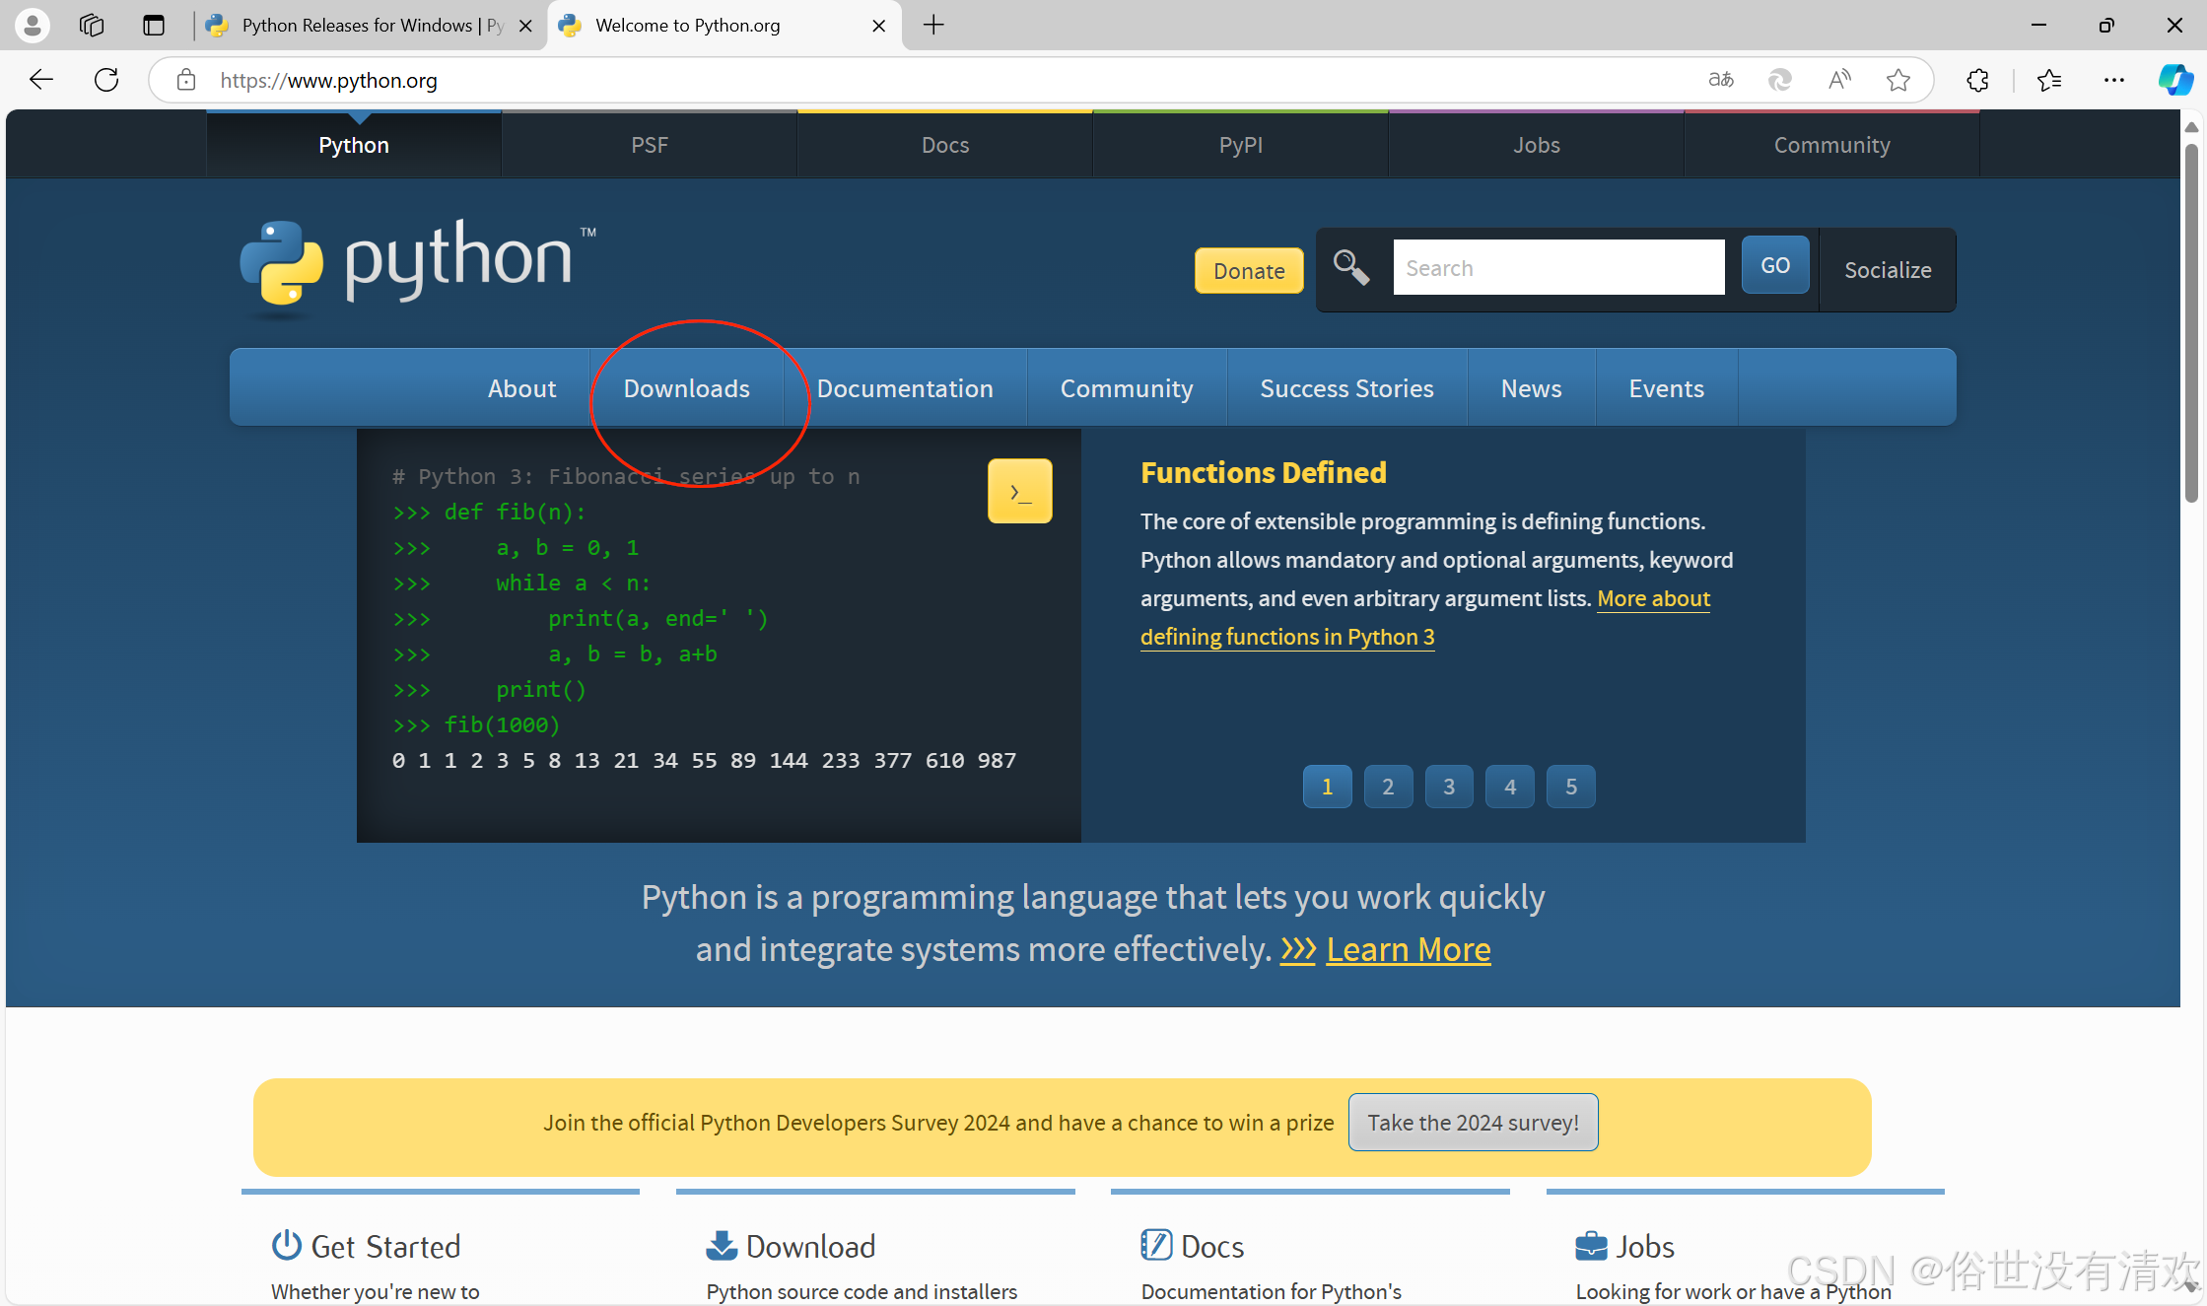Open the Downloads menu

point(686,388)
